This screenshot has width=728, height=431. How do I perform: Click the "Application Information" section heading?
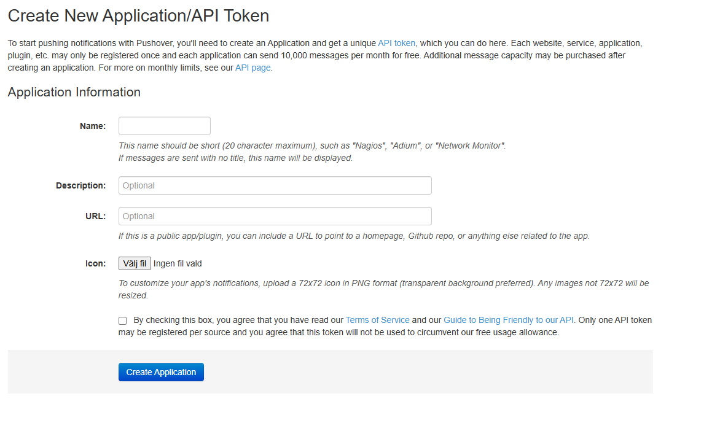coord(74,92)
